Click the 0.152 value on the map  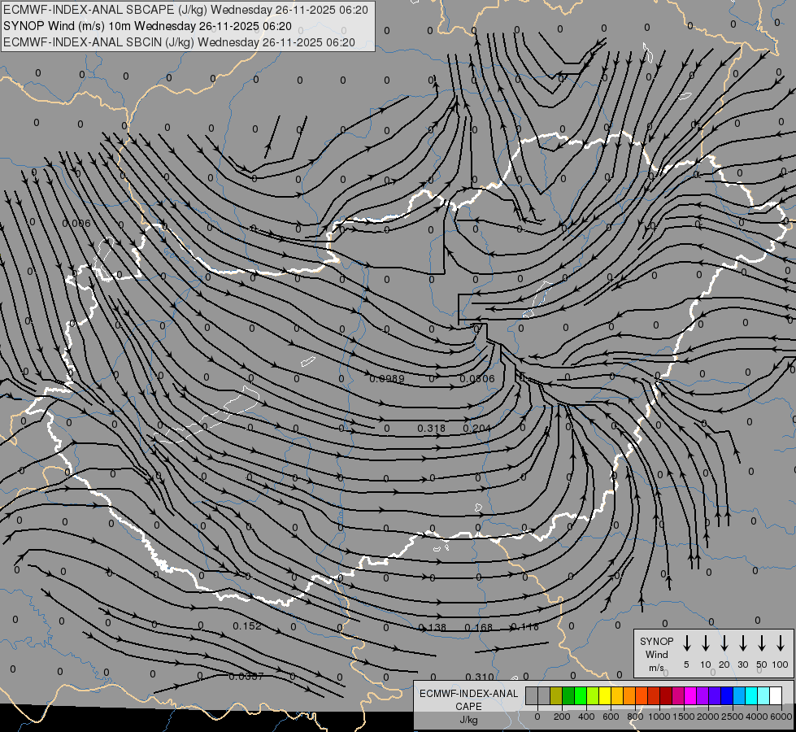point(247,625)
